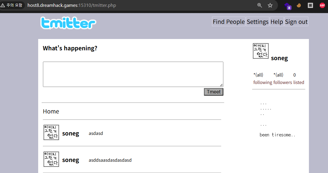Image resolution: width=328 pixels, height=173 pixels.
Task: View the followers list link
Action: [283, 82]
